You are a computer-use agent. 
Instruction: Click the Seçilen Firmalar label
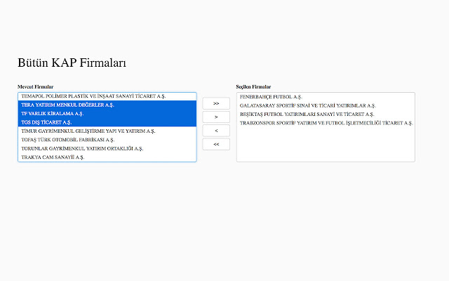pos(253,86)
